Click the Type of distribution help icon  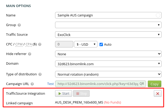40,74
